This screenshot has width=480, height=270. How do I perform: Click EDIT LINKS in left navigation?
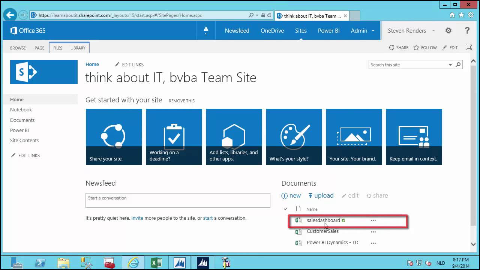pyautogui.click(x=25, y=156)
